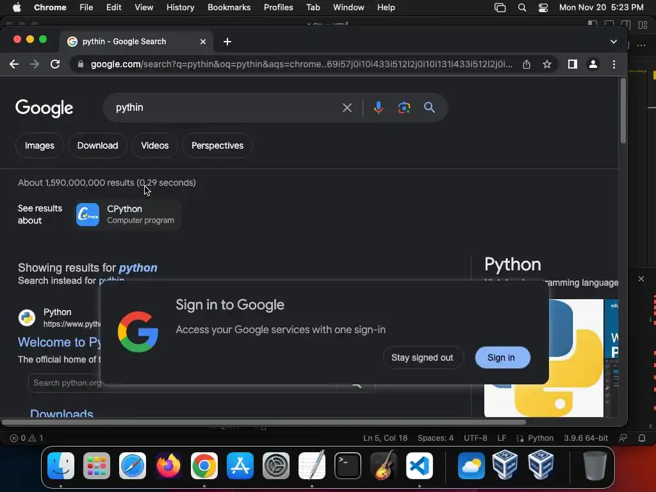The width and height of the screenshot is (656, 492).
Task: Open the Window menu
Action: [348, 8]
